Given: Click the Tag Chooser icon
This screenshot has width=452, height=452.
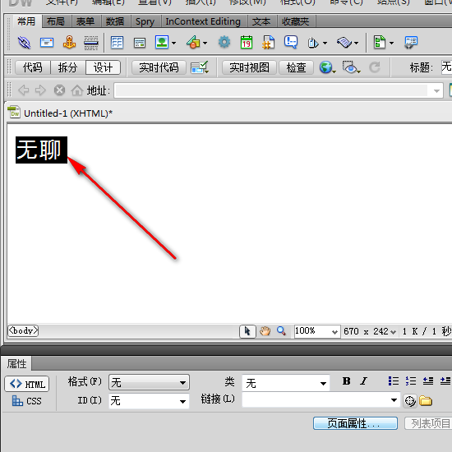Looking at the screenshot, I should (411, 43).
